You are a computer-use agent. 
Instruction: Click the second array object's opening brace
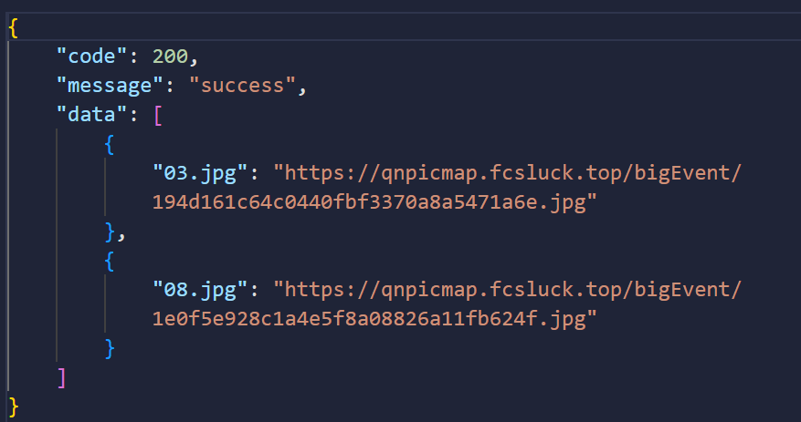(x=110, y=261)
